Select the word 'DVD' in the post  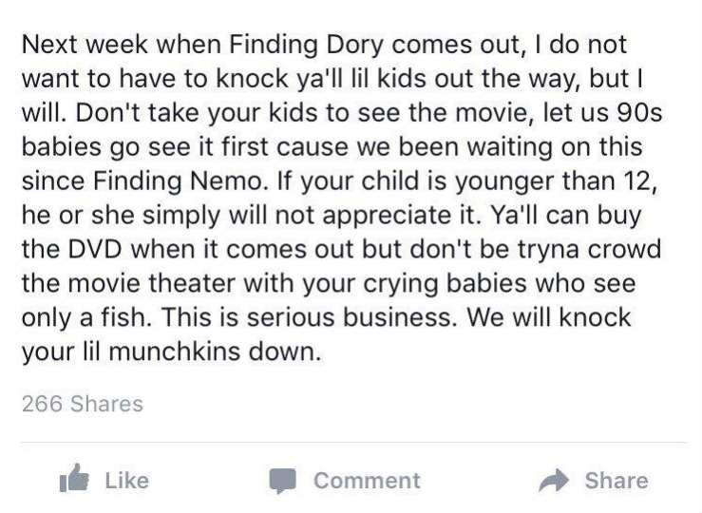[94, 249]
